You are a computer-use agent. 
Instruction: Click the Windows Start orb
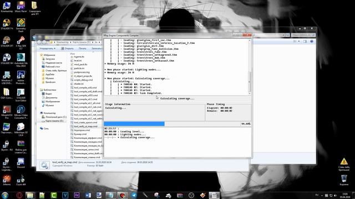click(5, 195)
